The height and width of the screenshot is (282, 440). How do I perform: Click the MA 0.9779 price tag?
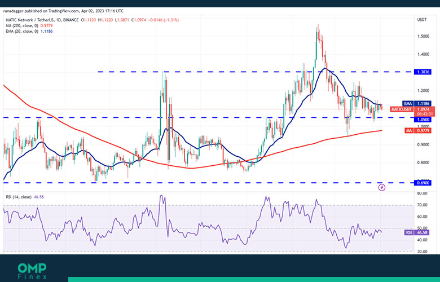click(417, 130)
